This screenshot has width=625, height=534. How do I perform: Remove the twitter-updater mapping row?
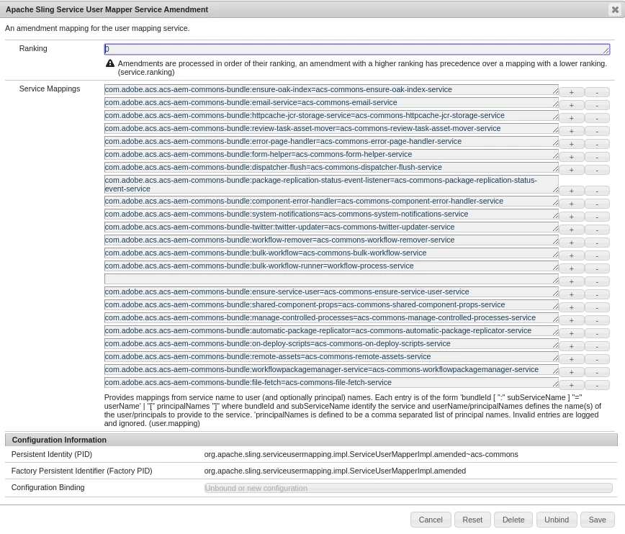click(597, 230)
